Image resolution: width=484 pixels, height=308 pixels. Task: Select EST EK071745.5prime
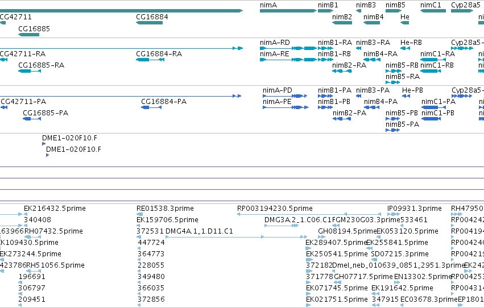[308, 294]
